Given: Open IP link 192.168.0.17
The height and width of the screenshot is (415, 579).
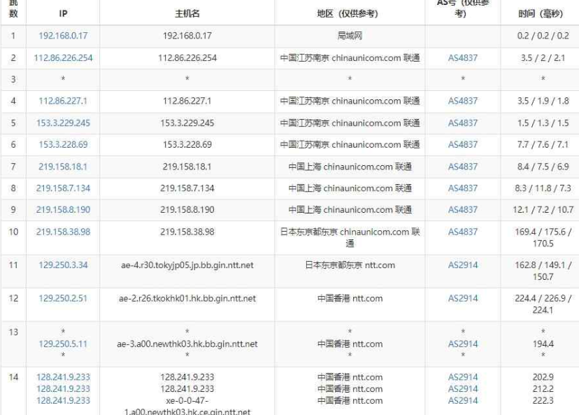Looking at the screenshot, I should click(63, 36).
